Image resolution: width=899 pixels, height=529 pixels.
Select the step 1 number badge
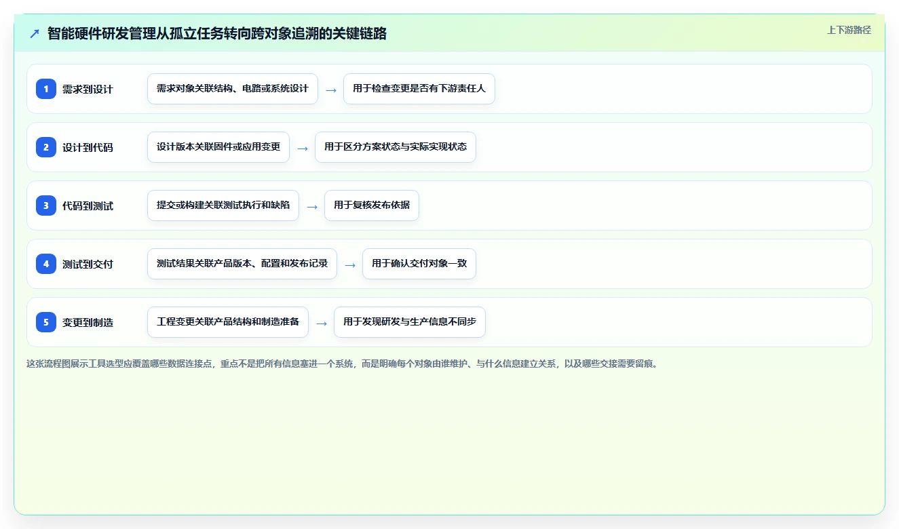46,89
